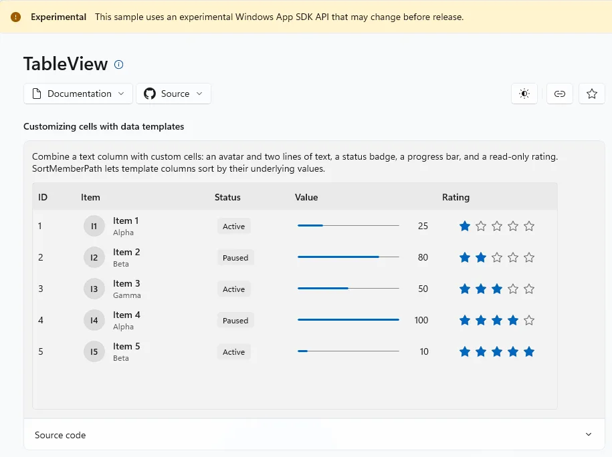Select the 'Gamma' subtitle text

(127, 295)
